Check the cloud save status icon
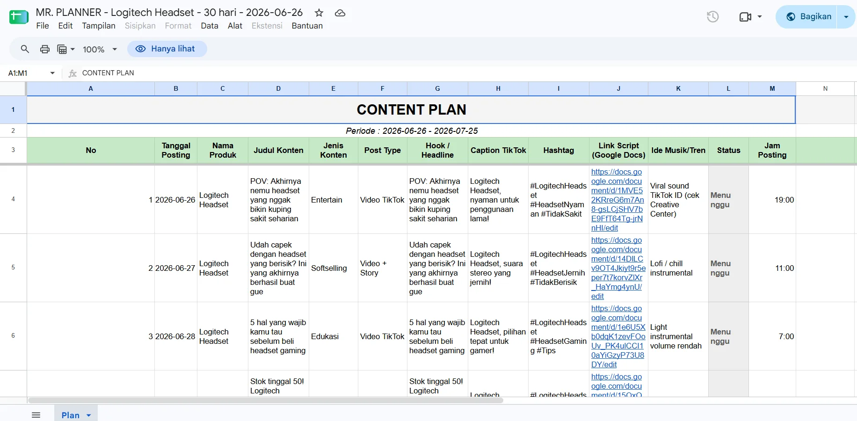This screenshot has width=857, height=421. (340, 13)
